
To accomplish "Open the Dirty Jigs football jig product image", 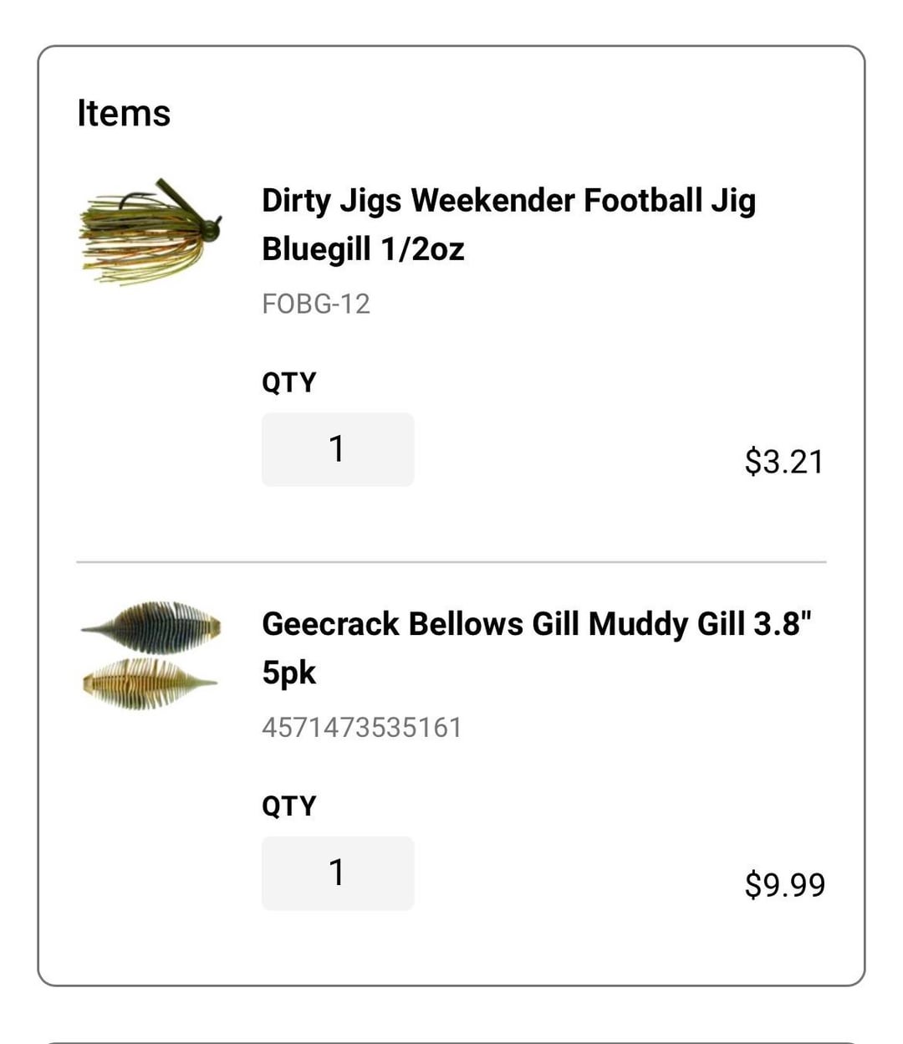I will point(150,232).
